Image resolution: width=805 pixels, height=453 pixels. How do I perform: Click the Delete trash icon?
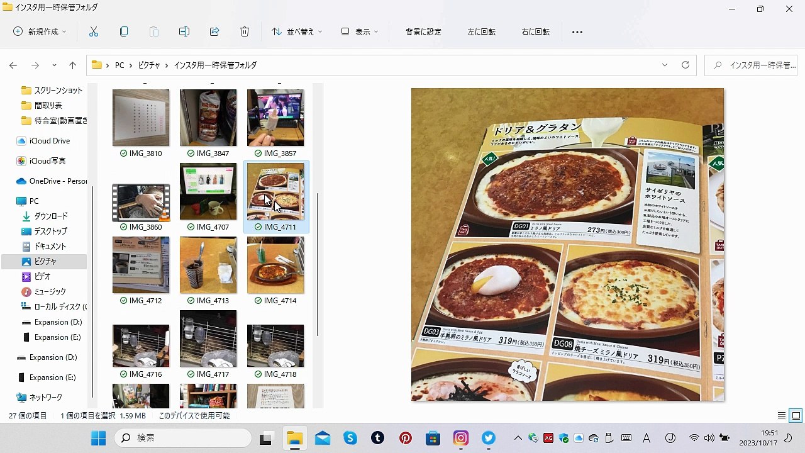point(245,31)
